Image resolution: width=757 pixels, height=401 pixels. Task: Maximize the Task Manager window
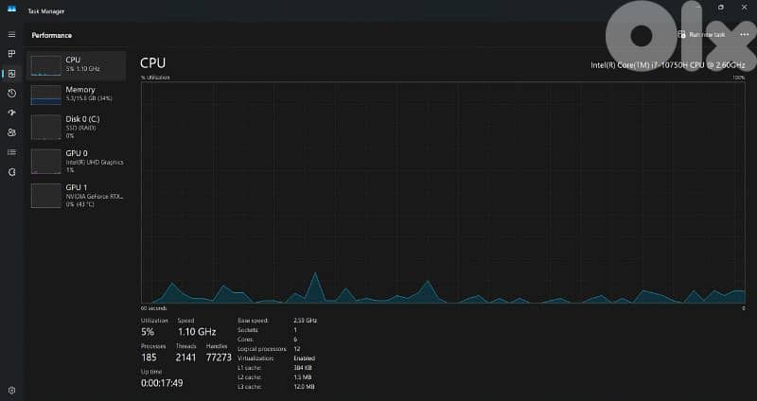(720, 7)
